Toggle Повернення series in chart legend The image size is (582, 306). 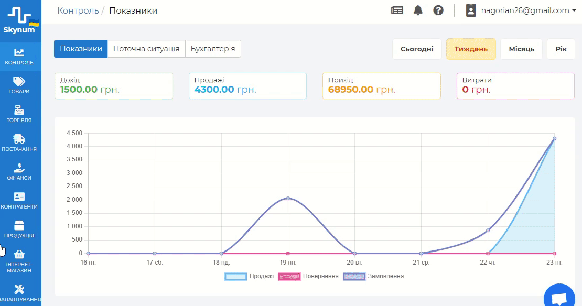(308, 276)
